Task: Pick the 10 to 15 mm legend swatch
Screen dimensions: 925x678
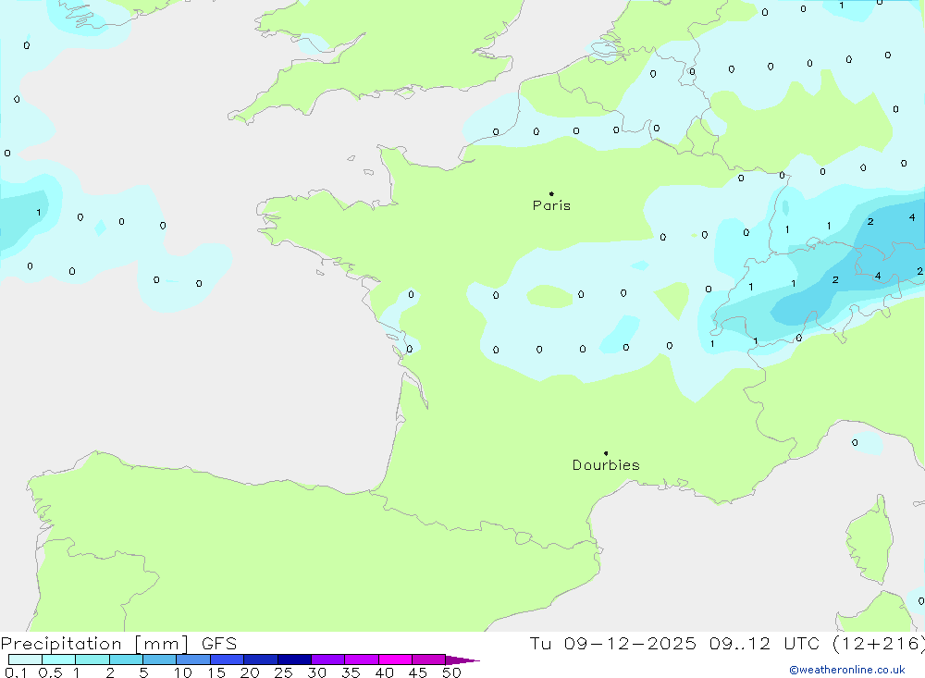Action: (193, 660)
